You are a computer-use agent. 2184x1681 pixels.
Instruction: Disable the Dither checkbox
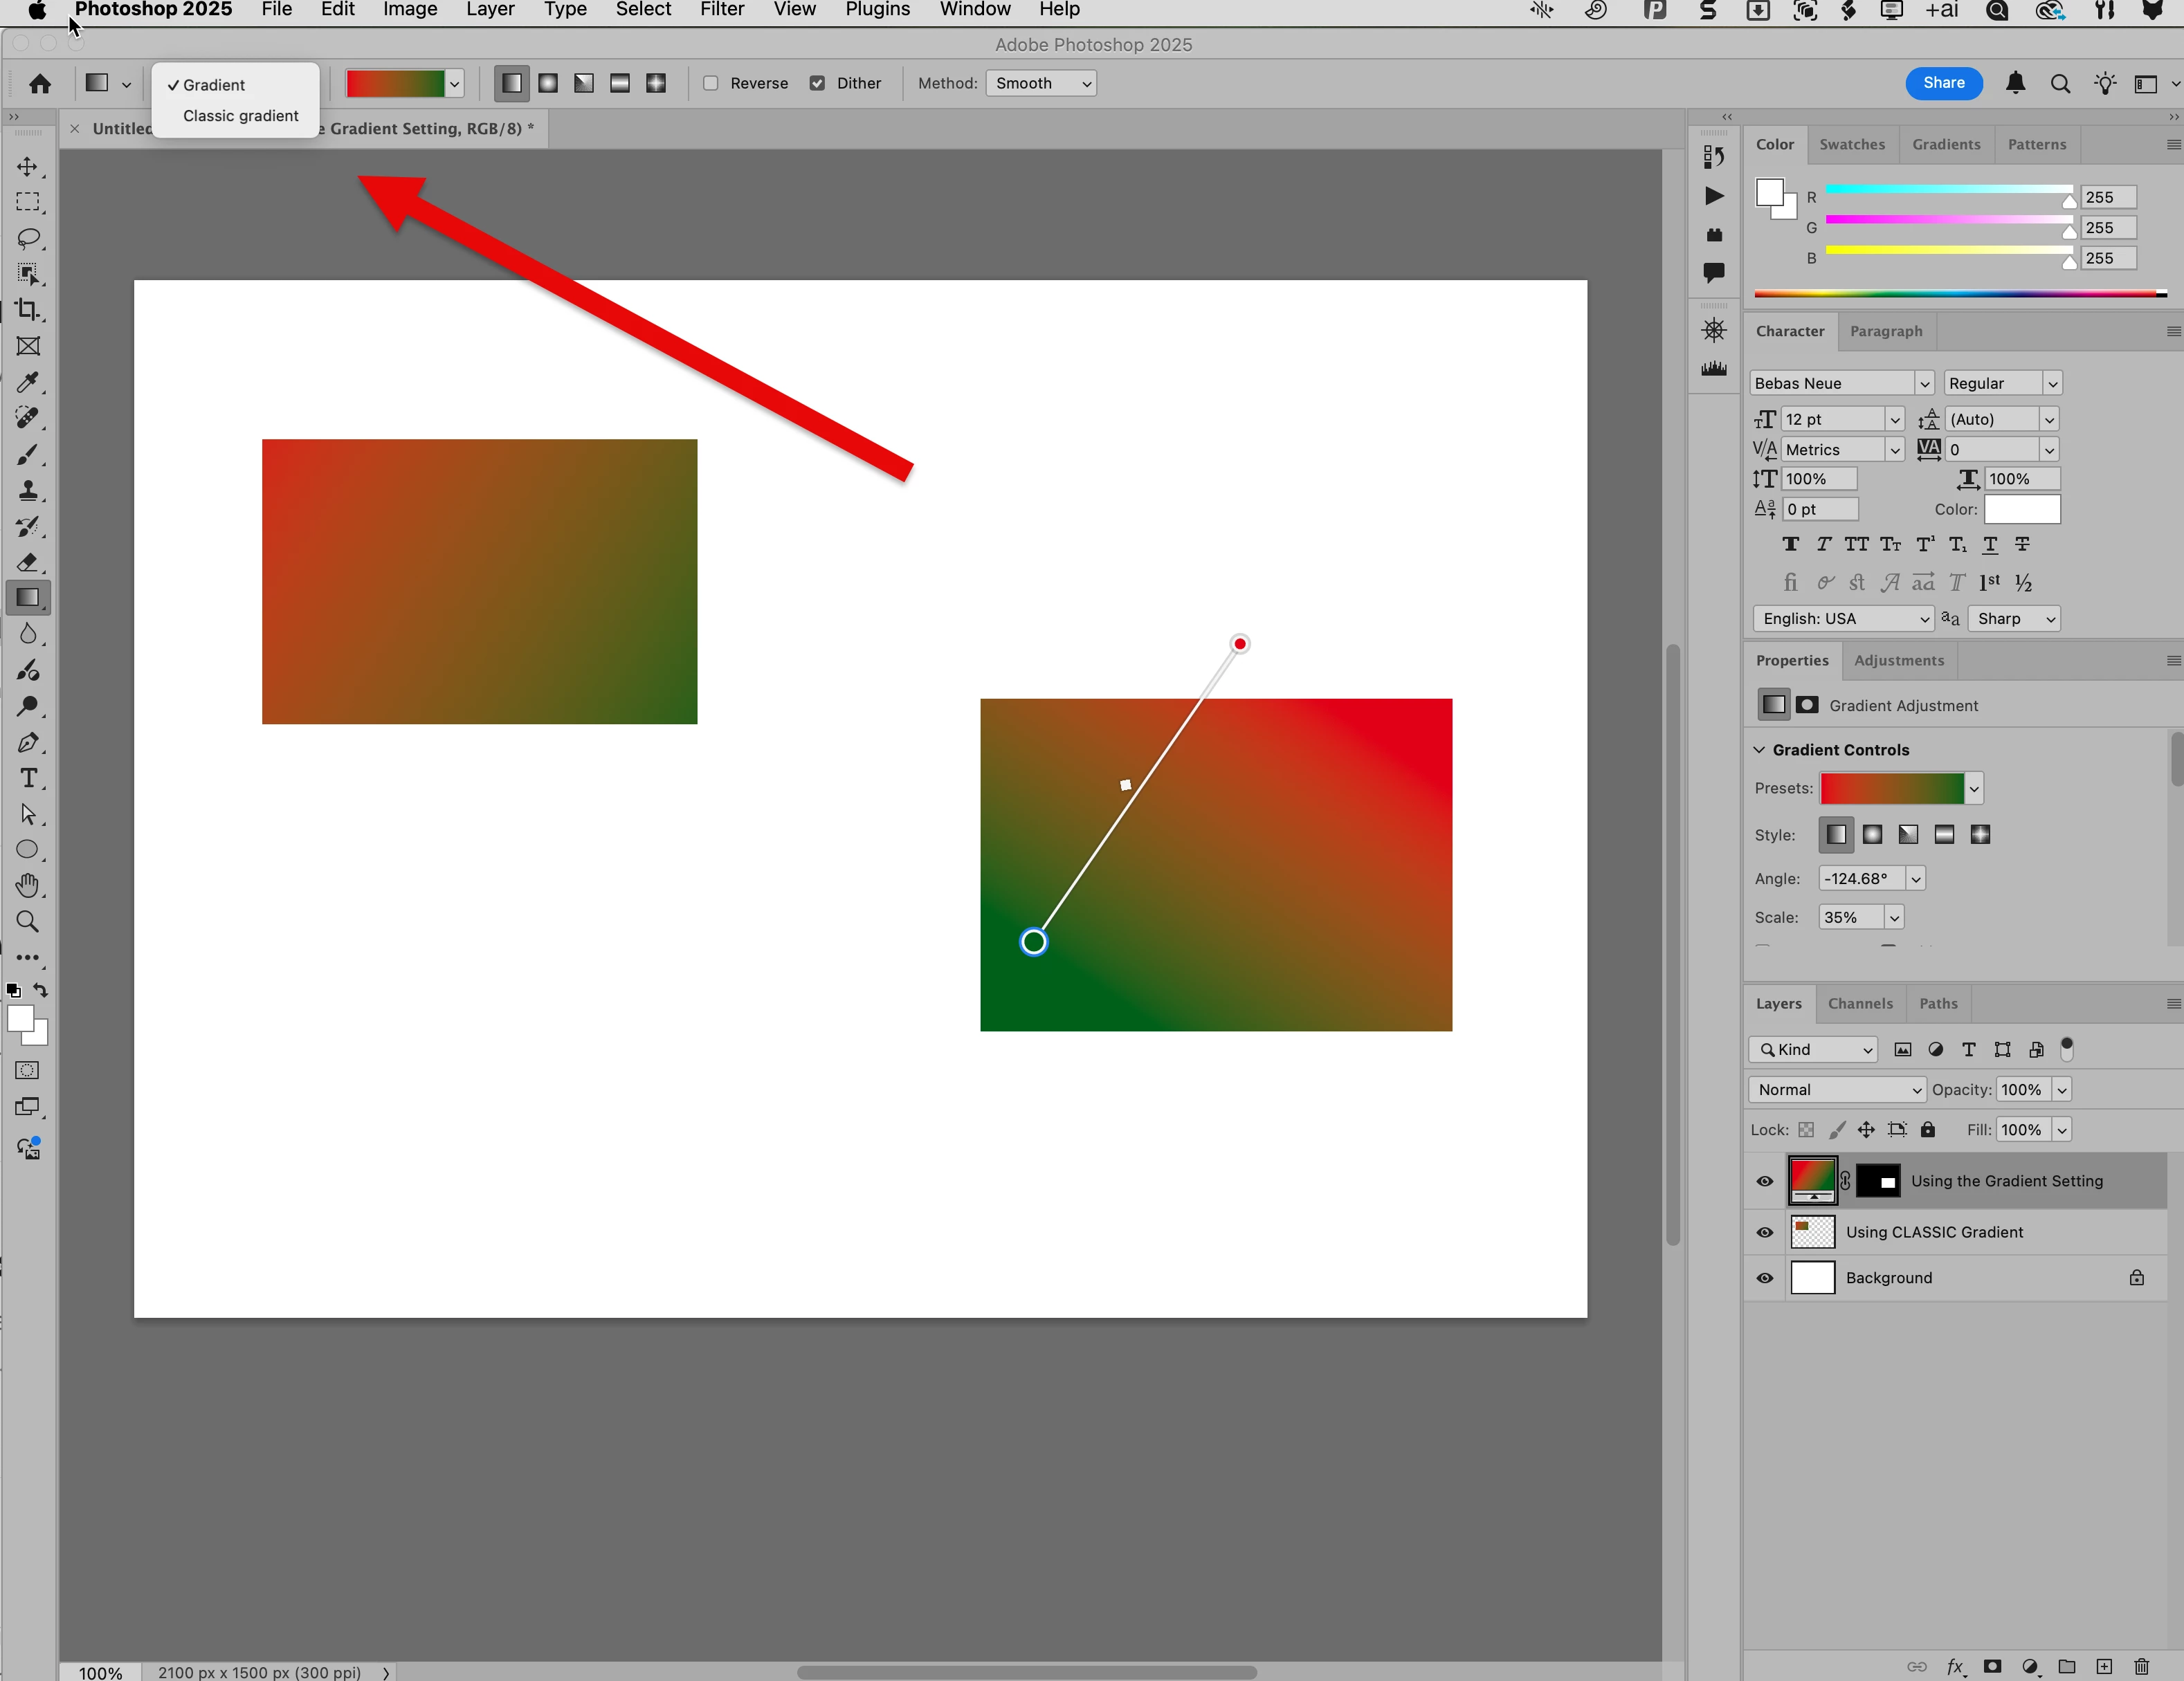[817, 83]
